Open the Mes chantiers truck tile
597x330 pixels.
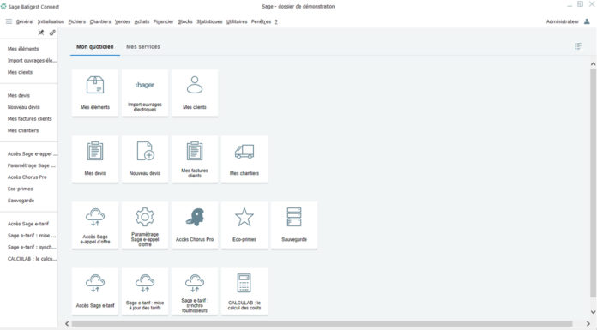click(x=244, y=159)
